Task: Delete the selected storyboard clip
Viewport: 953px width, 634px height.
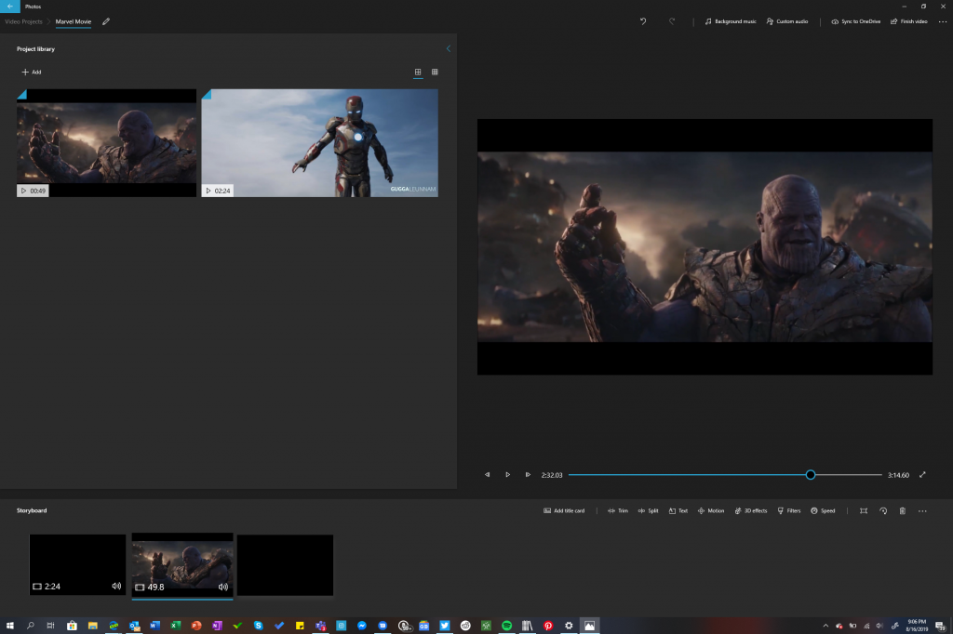Action: pyautogui.click(x=902, y=510)
